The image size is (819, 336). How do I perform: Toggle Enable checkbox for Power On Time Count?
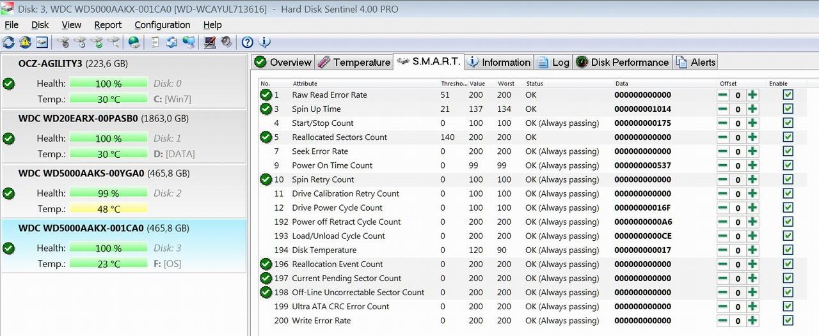pyautogui.click(x=788, y=165)
